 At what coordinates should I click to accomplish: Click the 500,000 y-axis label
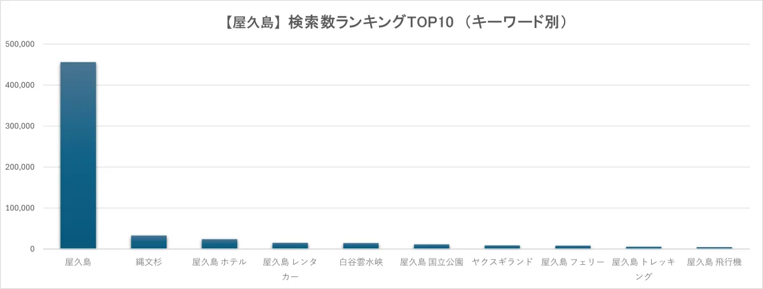22,44
